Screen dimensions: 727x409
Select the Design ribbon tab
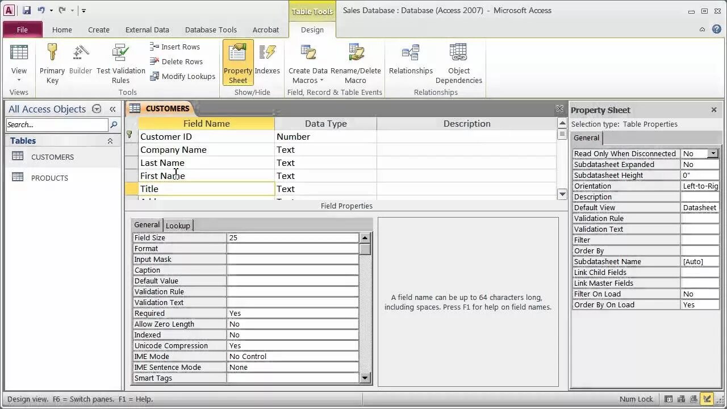[x=312, y=30]
